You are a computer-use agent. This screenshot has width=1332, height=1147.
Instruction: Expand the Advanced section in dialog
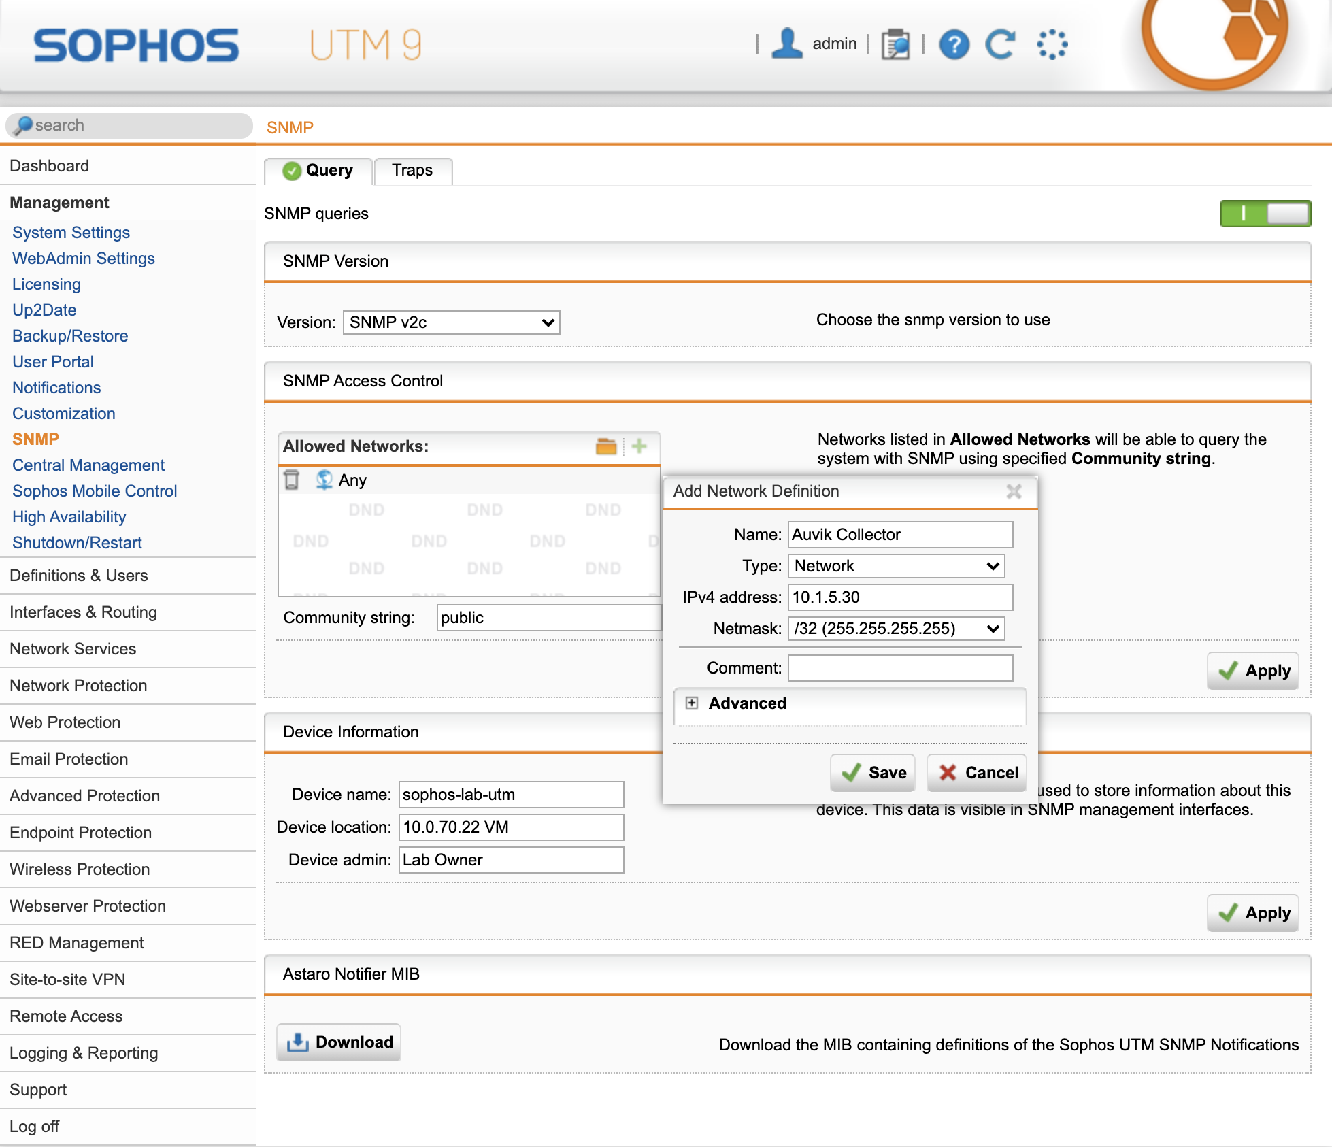[x=692, y=703]
